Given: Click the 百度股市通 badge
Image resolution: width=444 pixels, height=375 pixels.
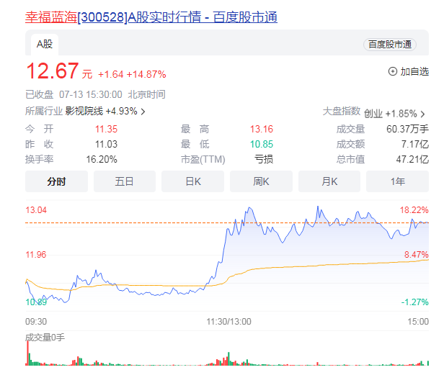Looking at the screenshot, I should (x=390, y=44).
